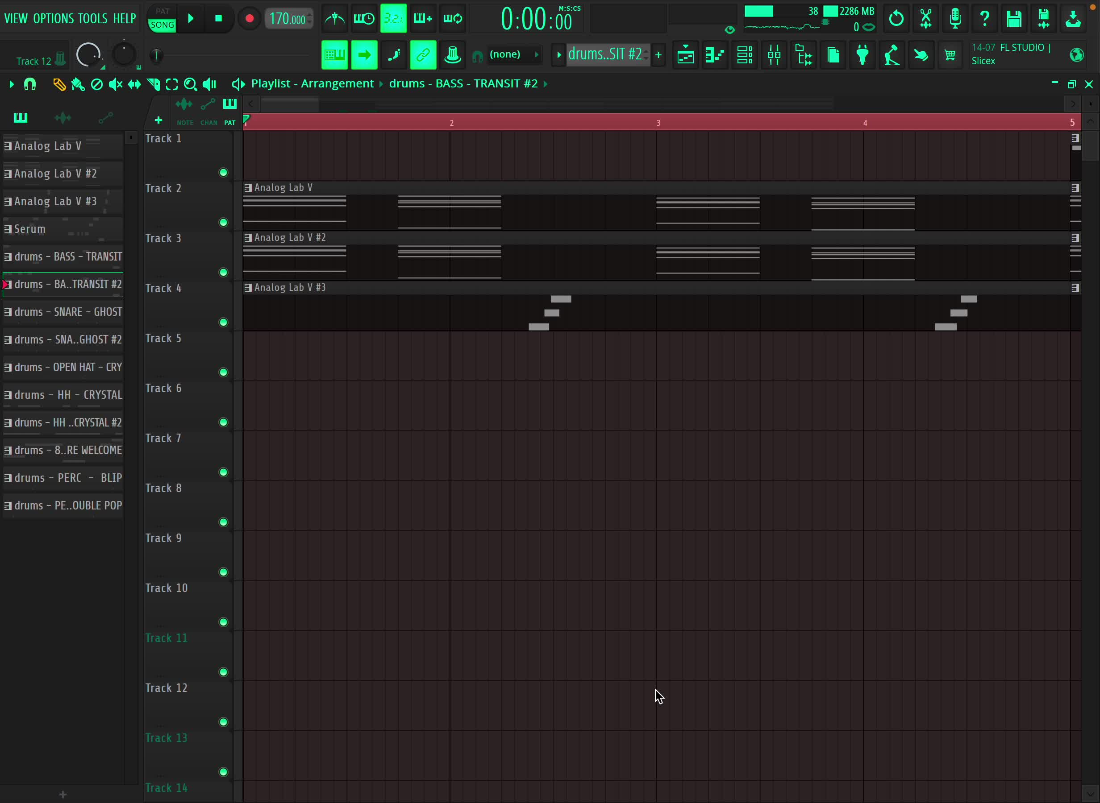Open the HELP menu

(x=125, y=18)
